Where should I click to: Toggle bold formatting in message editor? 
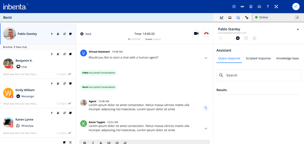85,143
